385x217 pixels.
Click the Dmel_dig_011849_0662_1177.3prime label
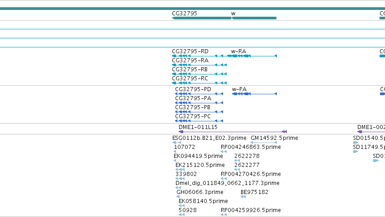[x=228, y=183]
